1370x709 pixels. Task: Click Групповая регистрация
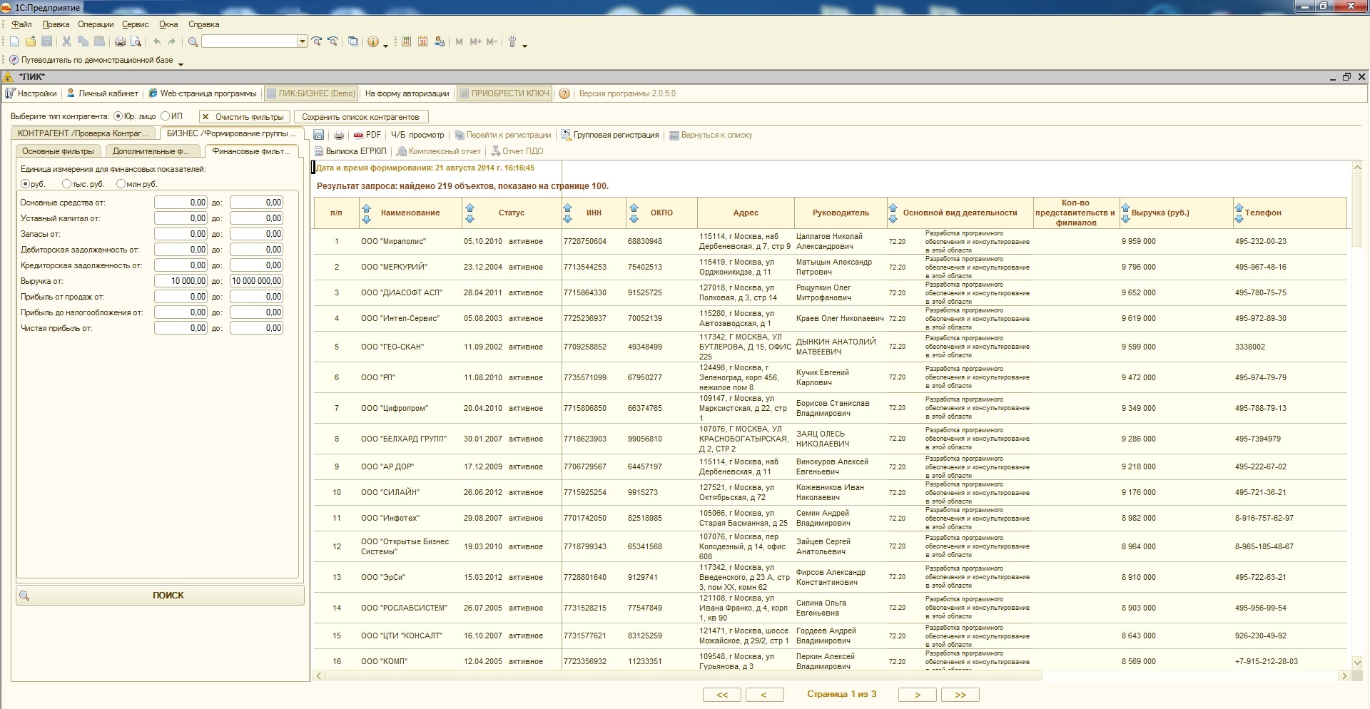(x=610, y=135)
